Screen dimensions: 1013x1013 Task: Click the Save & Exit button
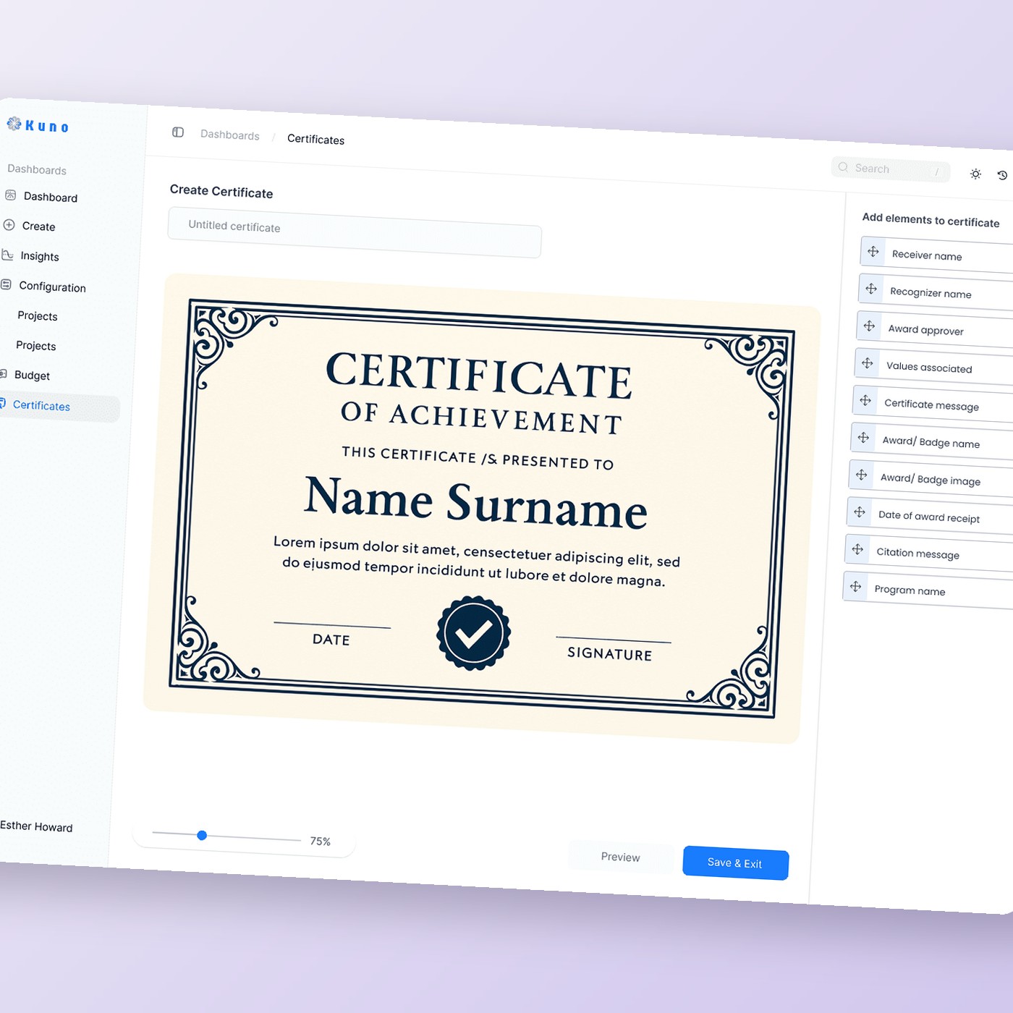click(736, 863)
